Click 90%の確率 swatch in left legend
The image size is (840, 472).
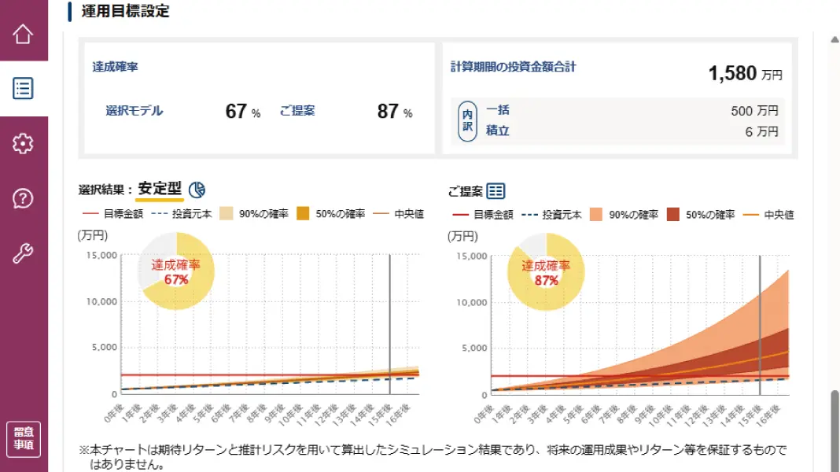pos(226,214)
